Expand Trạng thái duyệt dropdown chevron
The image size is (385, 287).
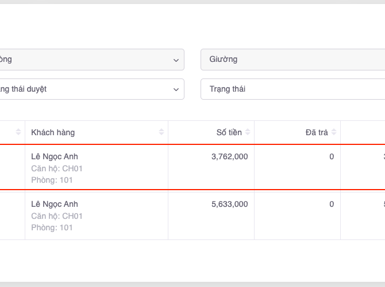click(x=176, y=89)
